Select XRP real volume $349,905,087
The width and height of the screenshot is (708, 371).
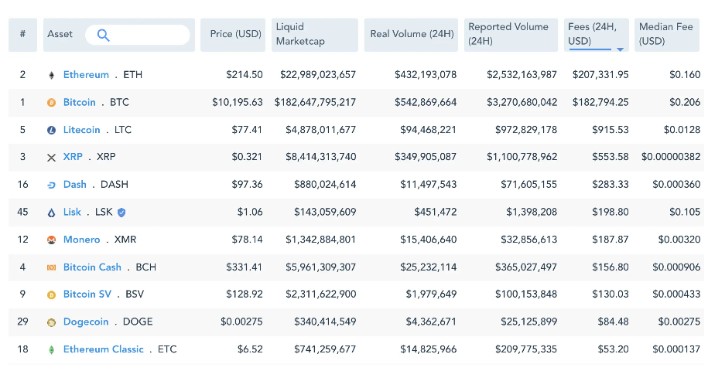[426, 157]
